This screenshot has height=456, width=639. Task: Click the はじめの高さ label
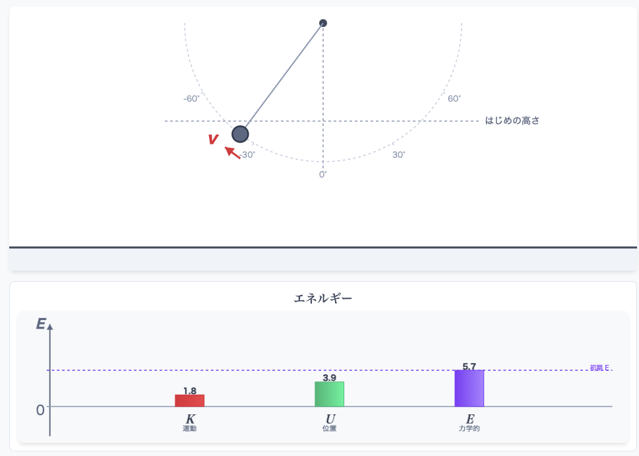[512, 121]
